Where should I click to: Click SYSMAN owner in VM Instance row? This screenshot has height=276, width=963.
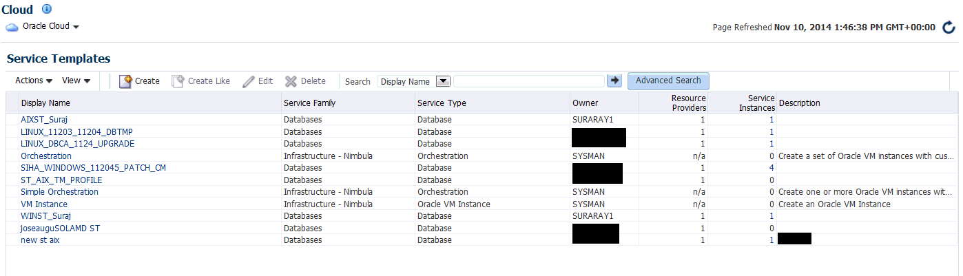588,204
